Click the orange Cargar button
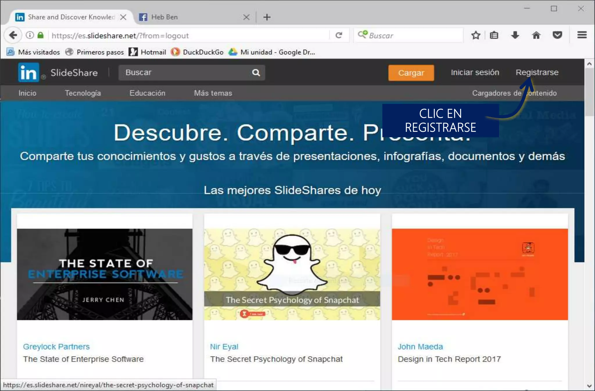This screenshot has width=595, height=391. pos(411,73)
